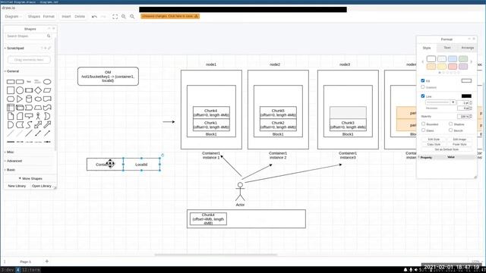
Task: Enable the Sketch checkbox
Action: (x=450, y=130)
